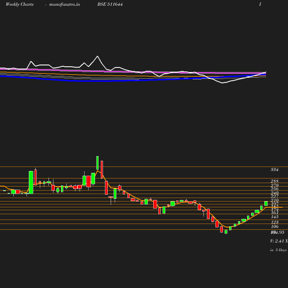Click the 106 price level label
This screenshot has height=288, width=288.
click(275, 226)
